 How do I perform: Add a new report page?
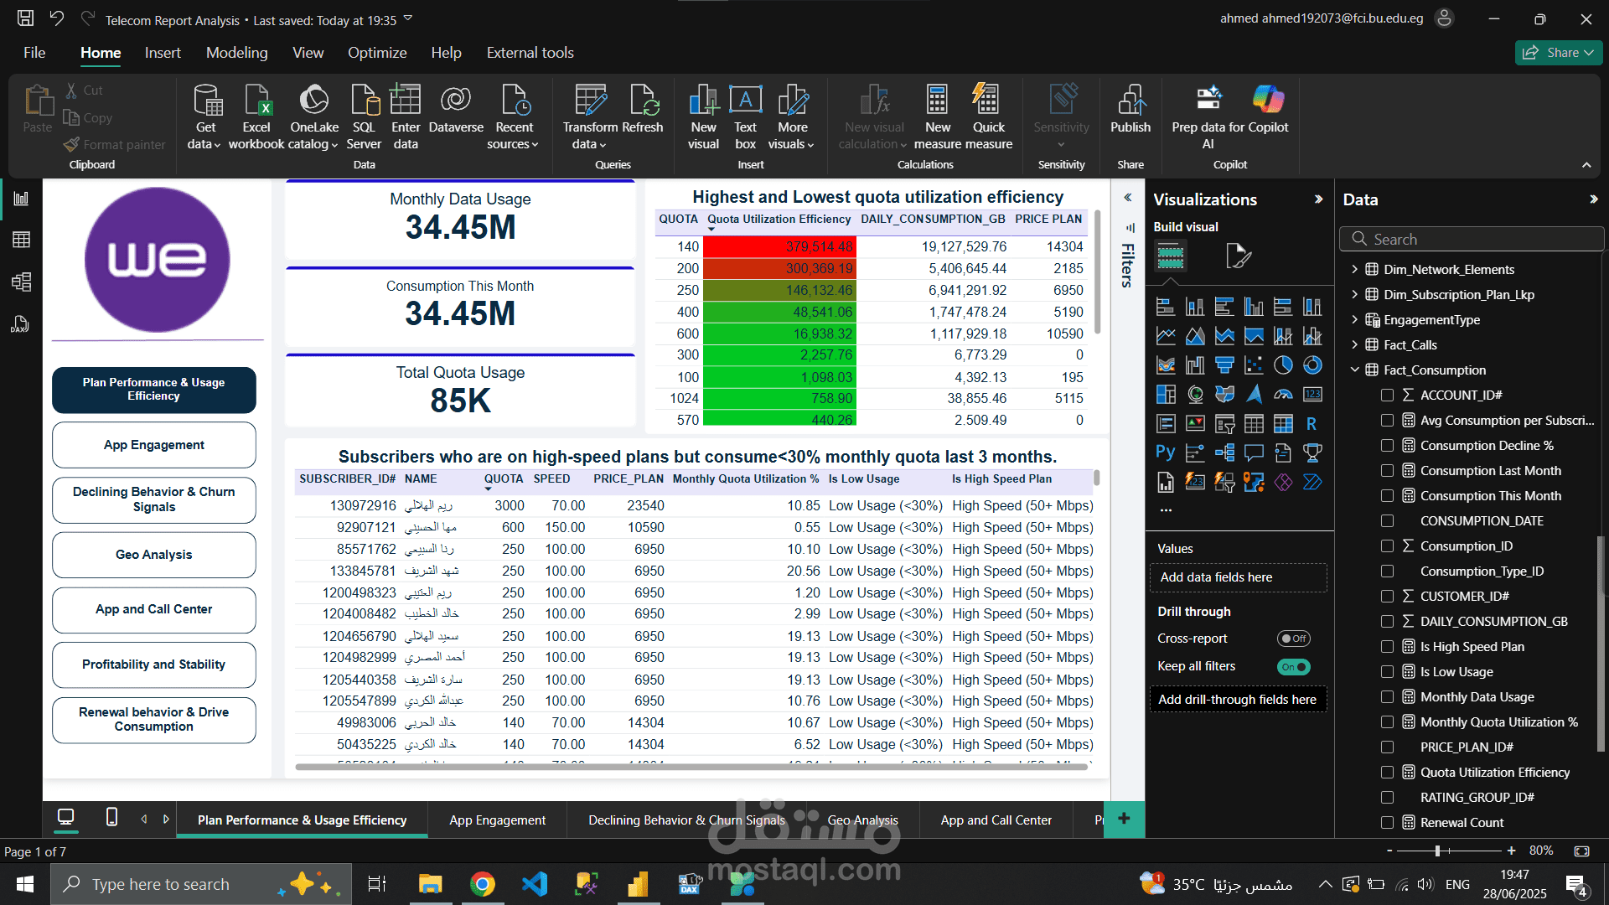coord(1124,819)
